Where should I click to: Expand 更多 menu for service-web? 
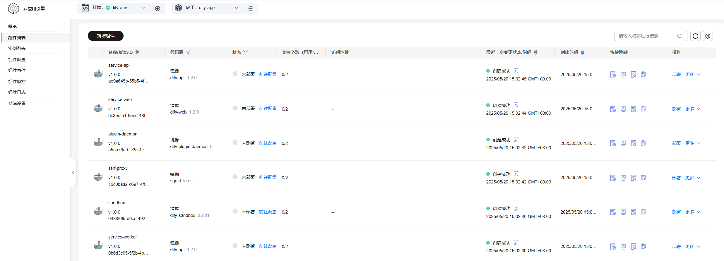pos(693,109)
